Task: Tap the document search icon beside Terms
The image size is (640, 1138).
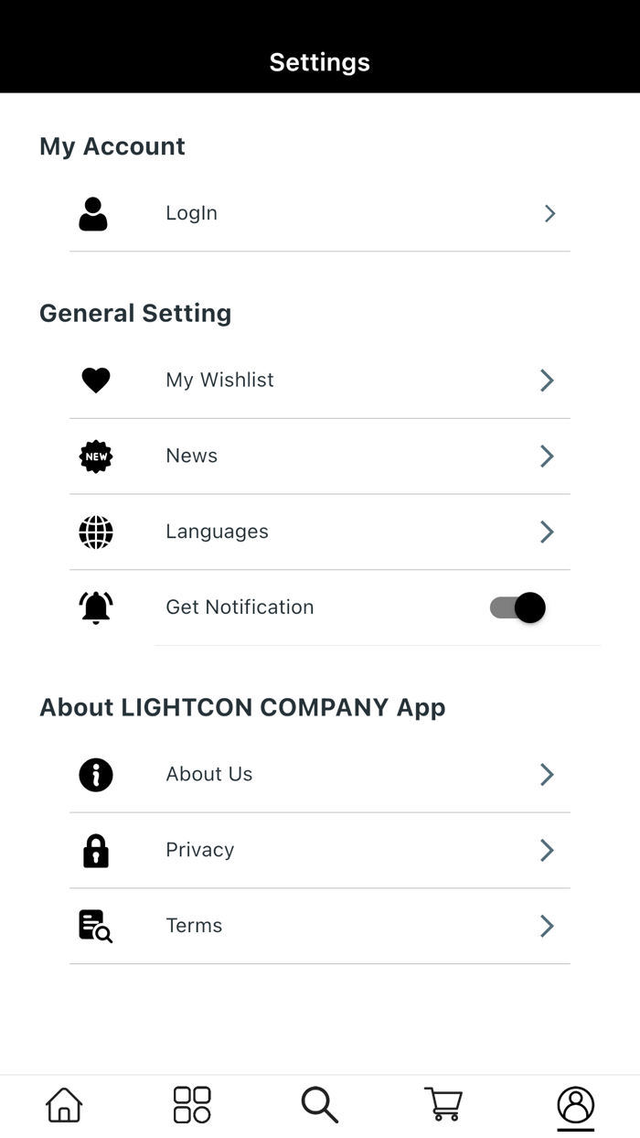Action: [x=95, y=926]
